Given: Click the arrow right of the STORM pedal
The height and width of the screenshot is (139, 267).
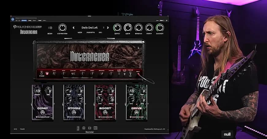Looking at the screenshot, I should click(x=86, y=104).
